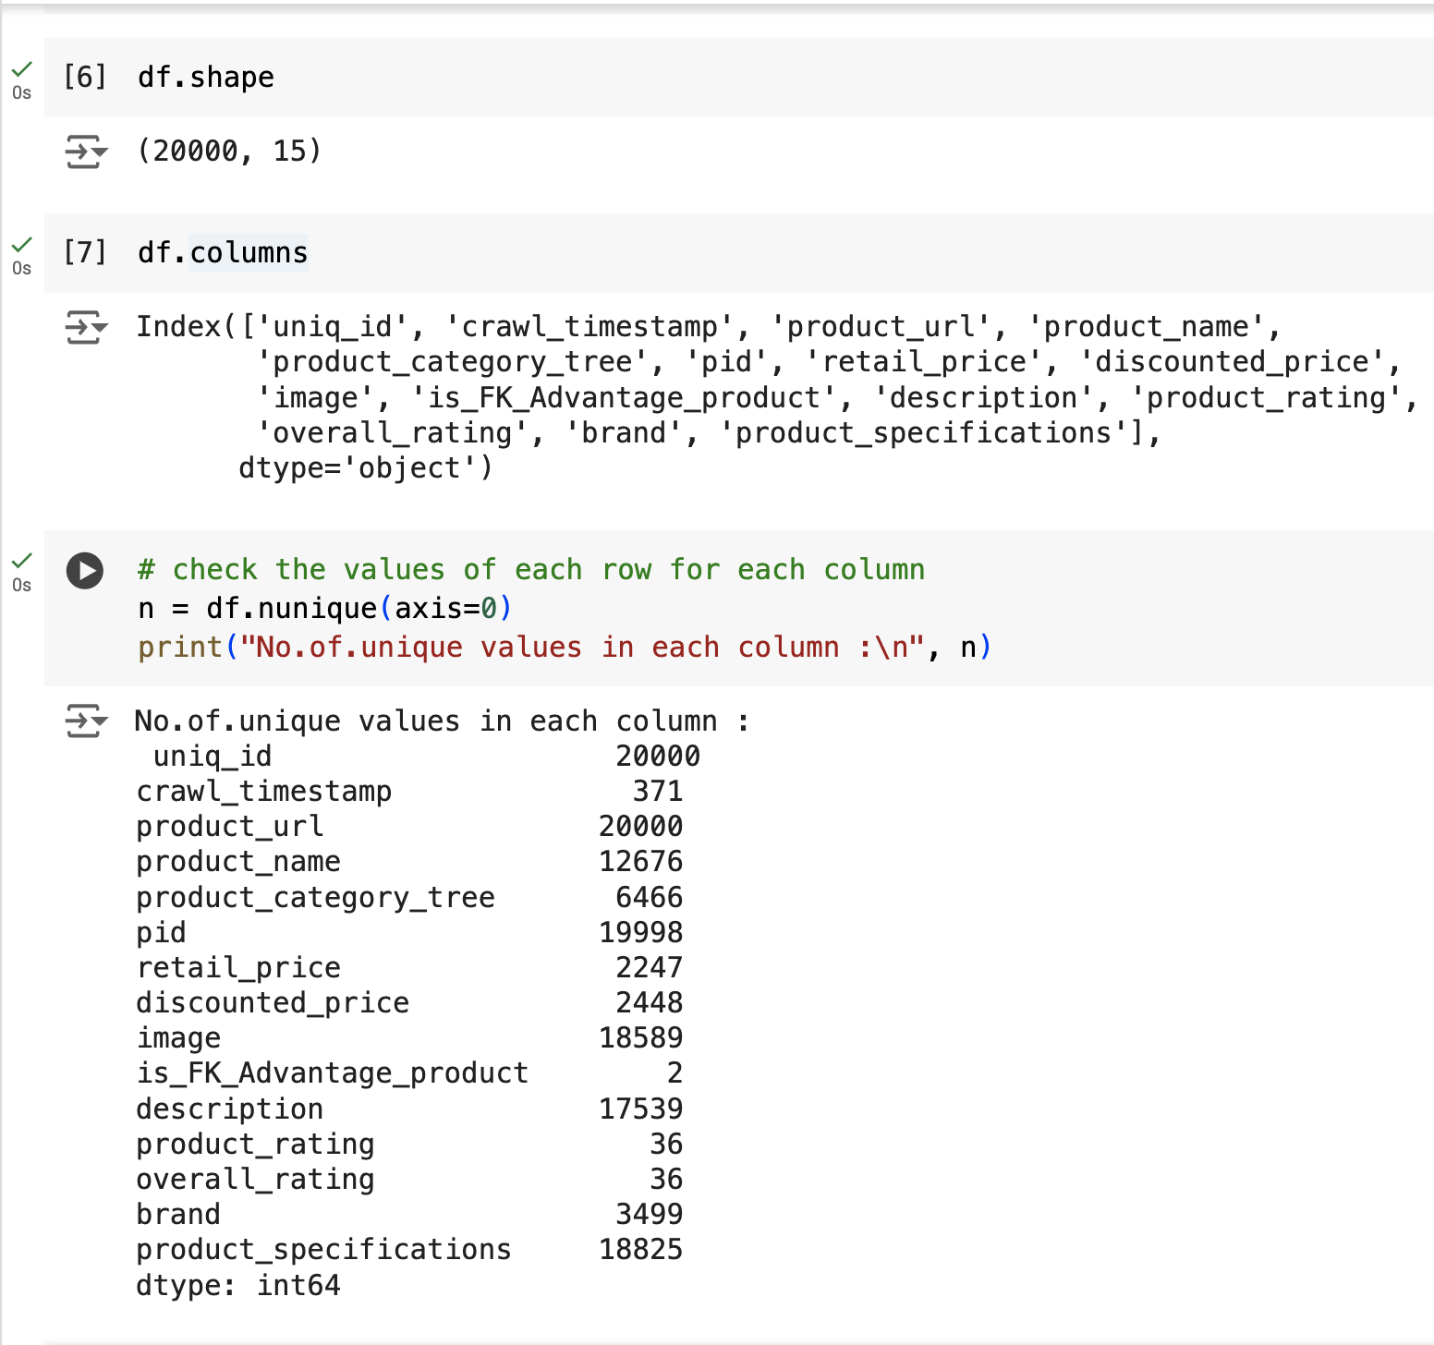Click the [7] execution count indicator
1434x1345 pixels.
85,252
